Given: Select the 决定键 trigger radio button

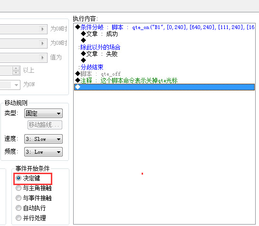Looking at the screenshot, I should click(x=19, y=178).
